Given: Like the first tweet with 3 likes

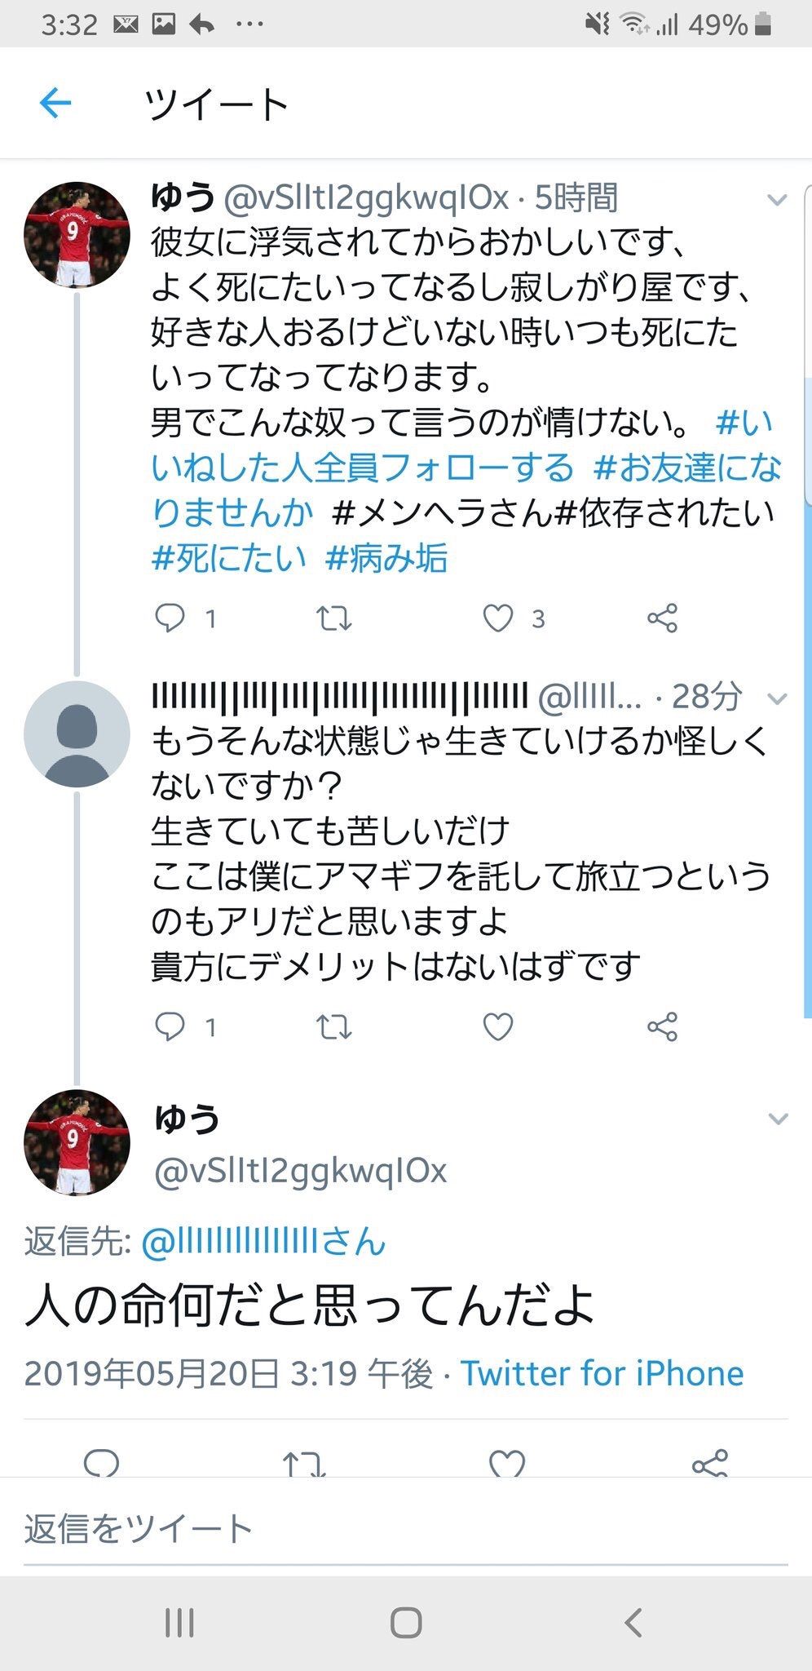Looking at the screenshot, I should [x=498, y=618].
